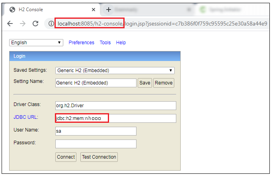Expand the Saved Settings dropdown
This screenshot has height=175, width=271.
[115, 71]
